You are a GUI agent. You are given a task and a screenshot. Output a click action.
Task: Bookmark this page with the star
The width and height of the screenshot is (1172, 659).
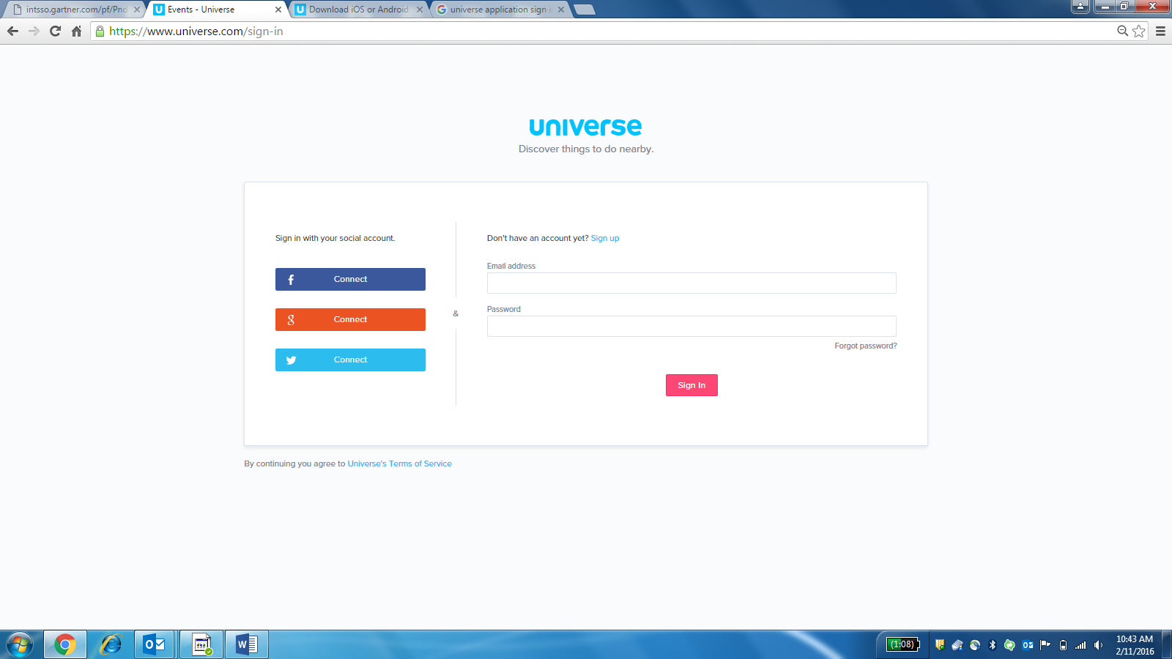coord(1139,31)
